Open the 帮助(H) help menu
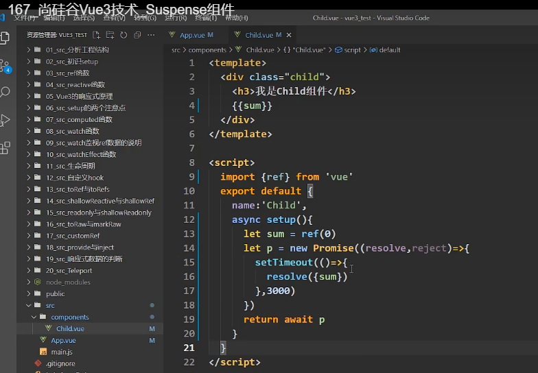This screenshot has width=538, height=373. point(237,17)
